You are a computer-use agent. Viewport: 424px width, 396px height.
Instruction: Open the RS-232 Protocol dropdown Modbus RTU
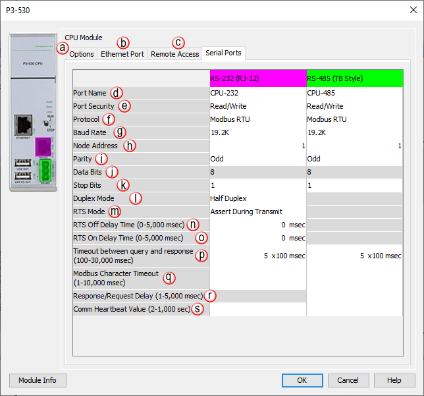click(257, 119)
